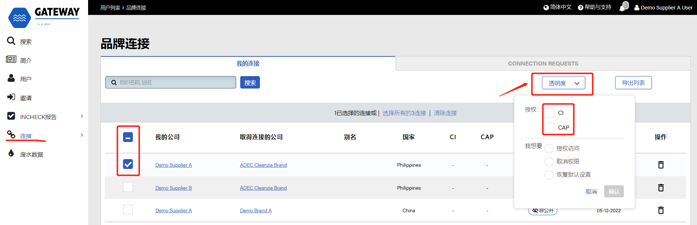Screen dimensions: 697x225
Task: Open the INCHECK报告 checkmark icon
Action: click(11, 116)
